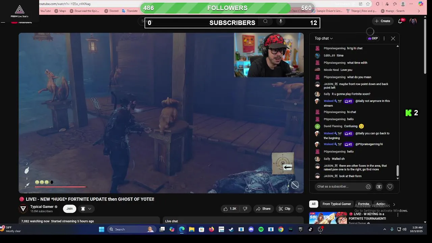Show more bookmarks with the overflow chevron
The image size is (432, 243).
pos(419,11)
